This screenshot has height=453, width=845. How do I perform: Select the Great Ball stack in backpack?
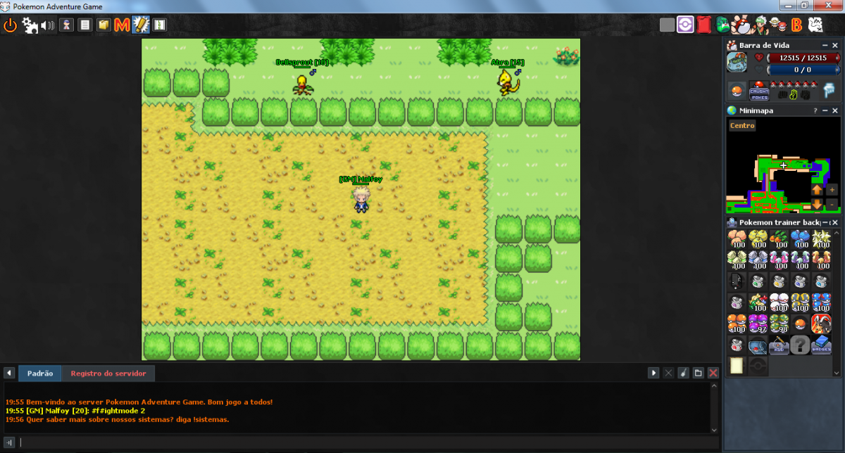(822, 303)
